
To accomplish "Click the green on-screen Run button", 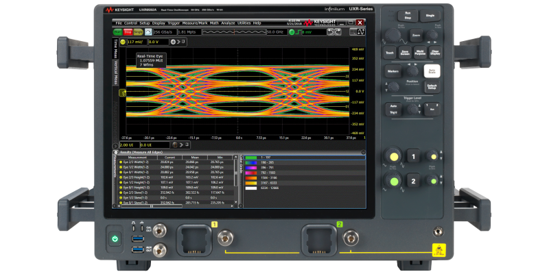I will (117, 32).
